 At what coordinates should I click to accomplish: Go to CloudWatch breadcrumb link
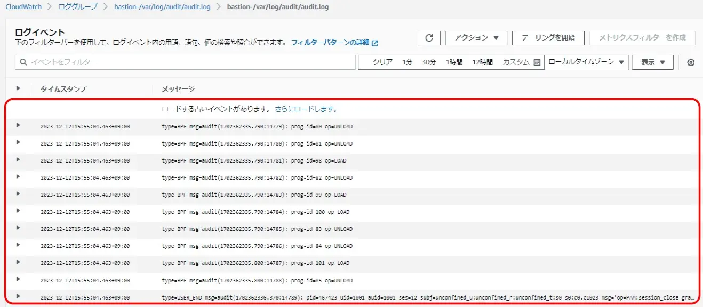[x=23, y=7]
